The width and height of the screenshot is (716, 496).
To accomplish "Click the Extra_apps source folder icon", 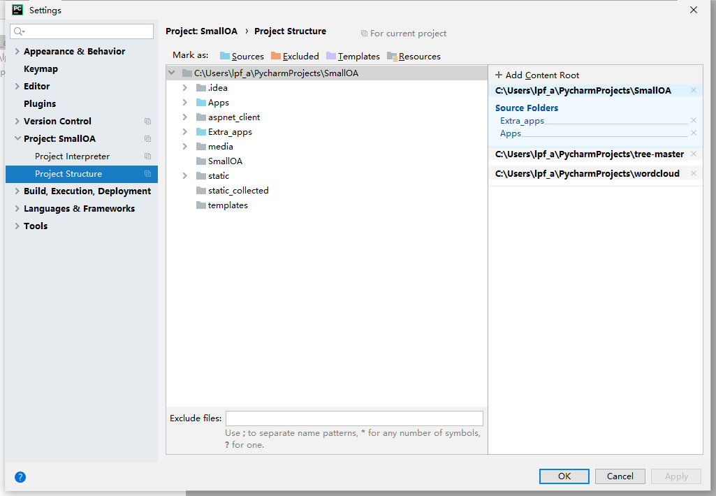I will 201,131.
